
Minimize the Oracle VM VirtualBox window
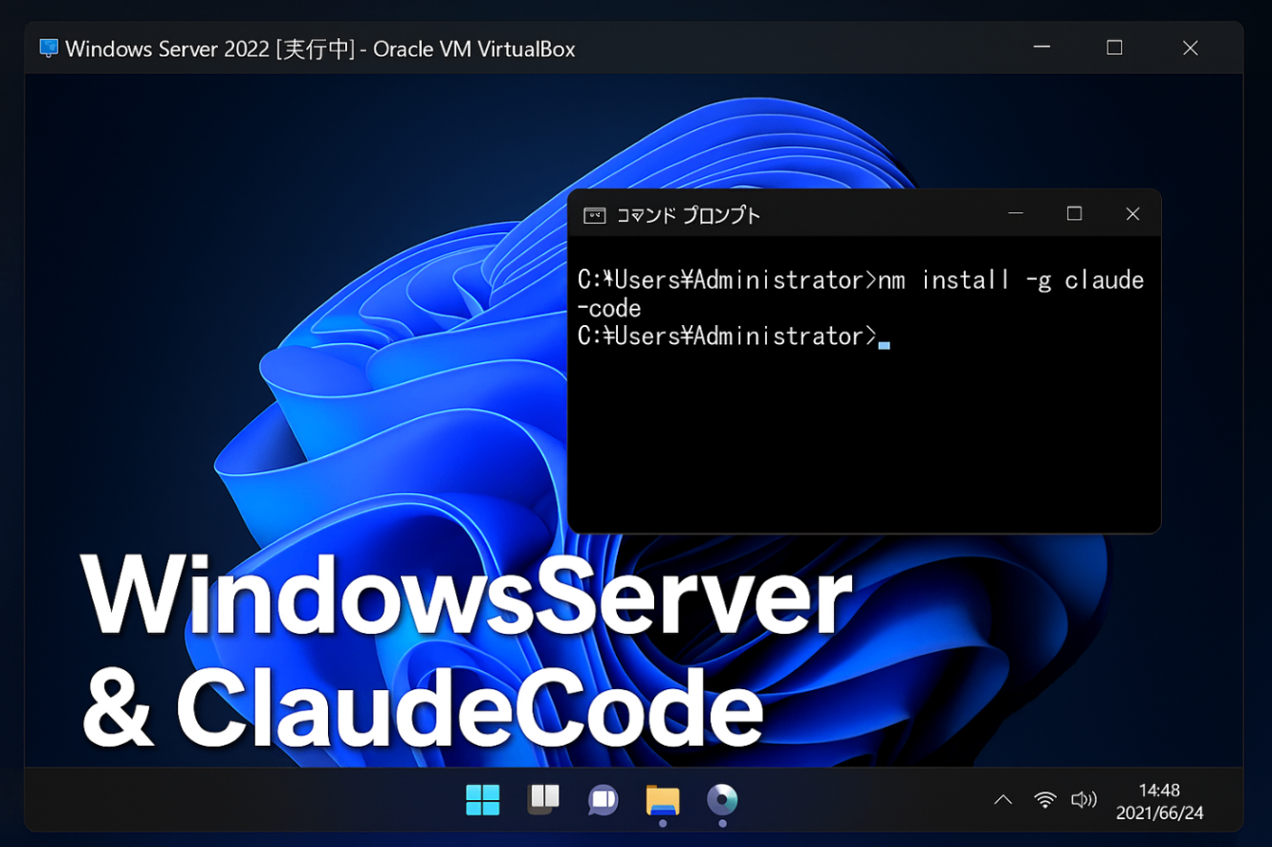coord(1042,48)
